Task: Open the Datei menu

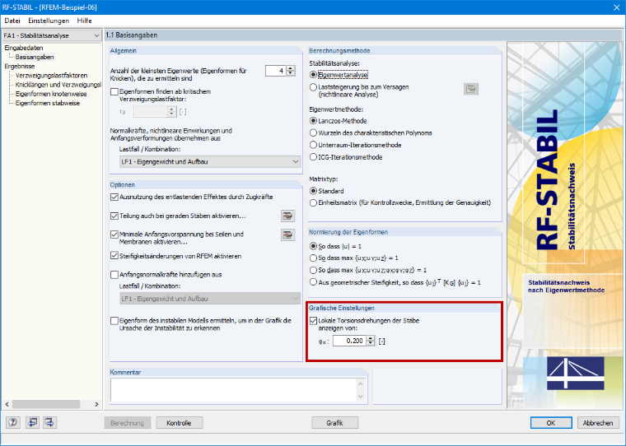Action: pos(12,21)
